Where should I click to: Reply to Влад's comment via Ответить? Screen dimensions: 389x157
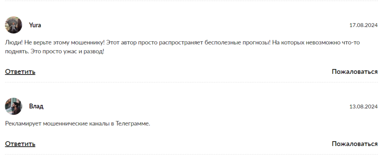pyautogui.click(x=20, y=144)
